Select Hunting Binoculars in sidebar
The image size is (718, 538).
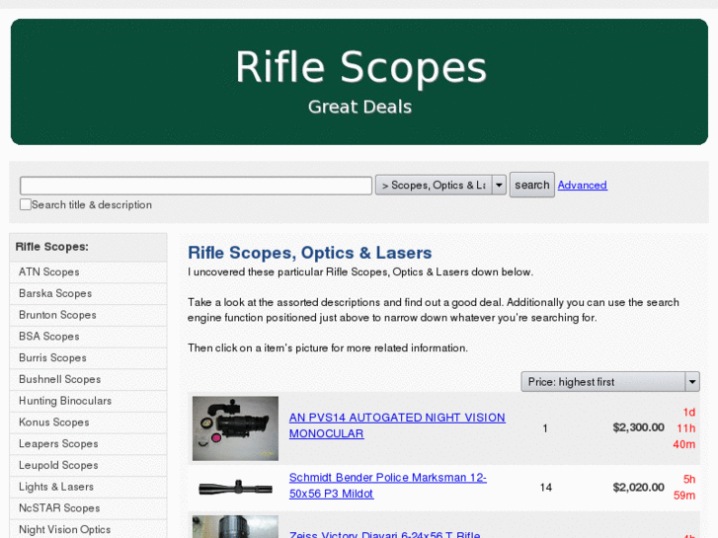(x=65, y=401)
